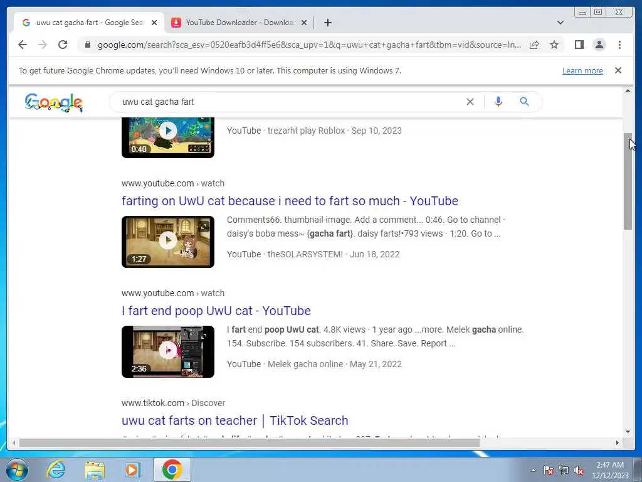Screen dimensions: 642x482
Task: Switch to the YouTube Downloader tab
Action: coord(239,23)
